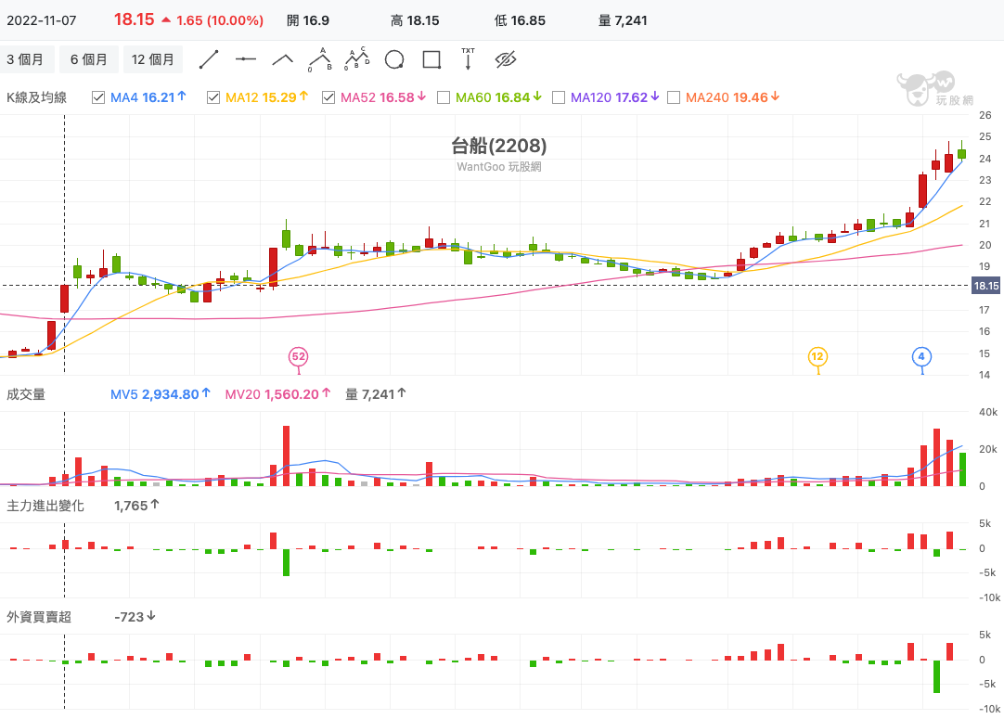Click the blue 4 marker on chart
Viewport: 1004px width, 719px height.
[x=921, y=356]
